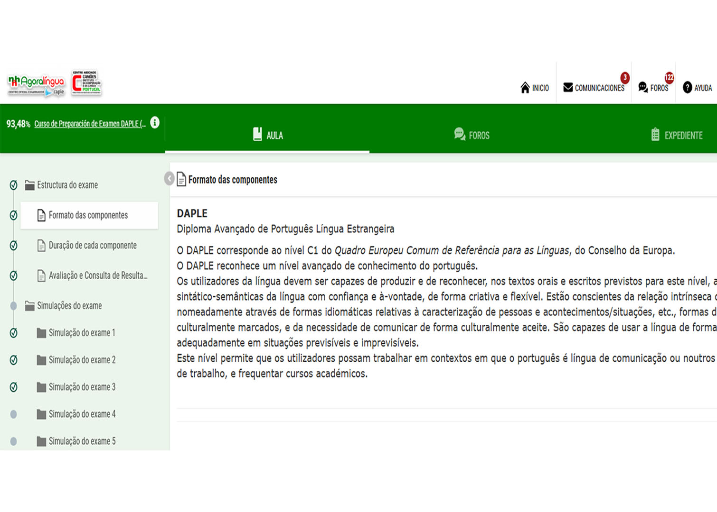
Task: Open Simulação do exame 4
Action: click(82, 414)
